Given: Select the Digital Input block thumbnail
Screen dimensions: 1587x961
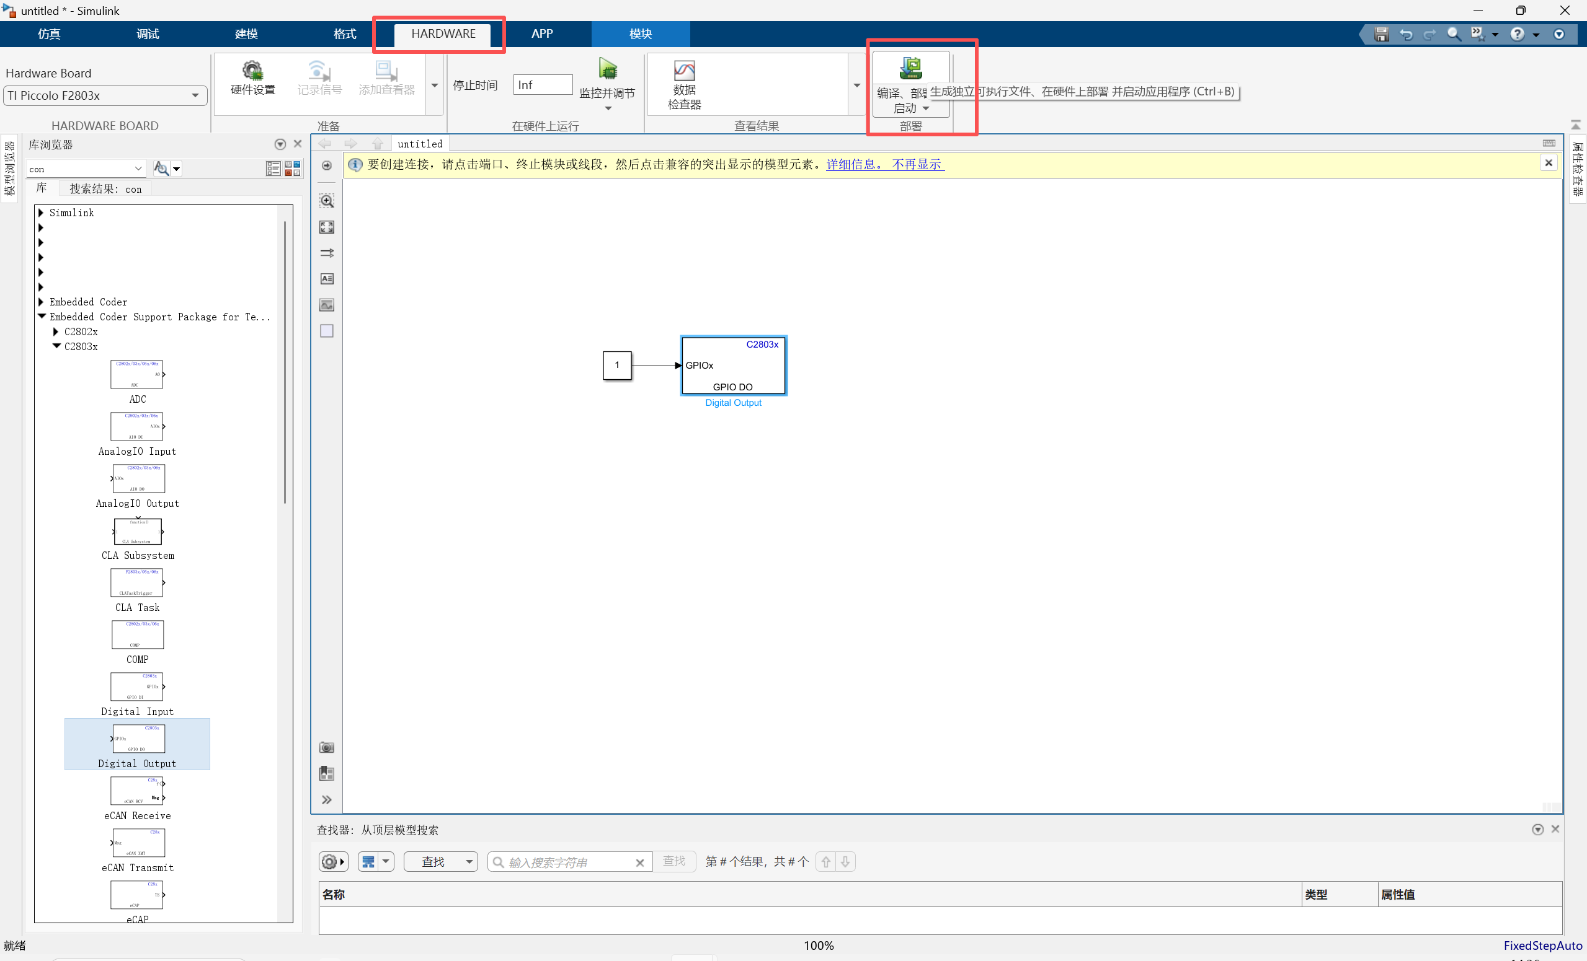Looking at the screenshot, I should tap(137, 687).
